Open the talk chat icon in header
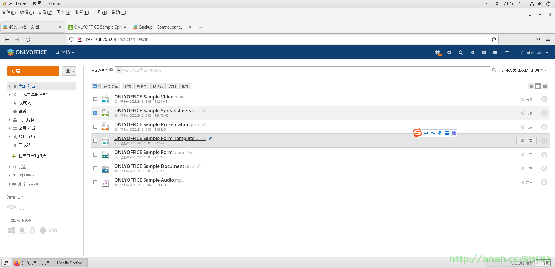The height and width of the screenshot is (268, 555). tap(495, 52)
